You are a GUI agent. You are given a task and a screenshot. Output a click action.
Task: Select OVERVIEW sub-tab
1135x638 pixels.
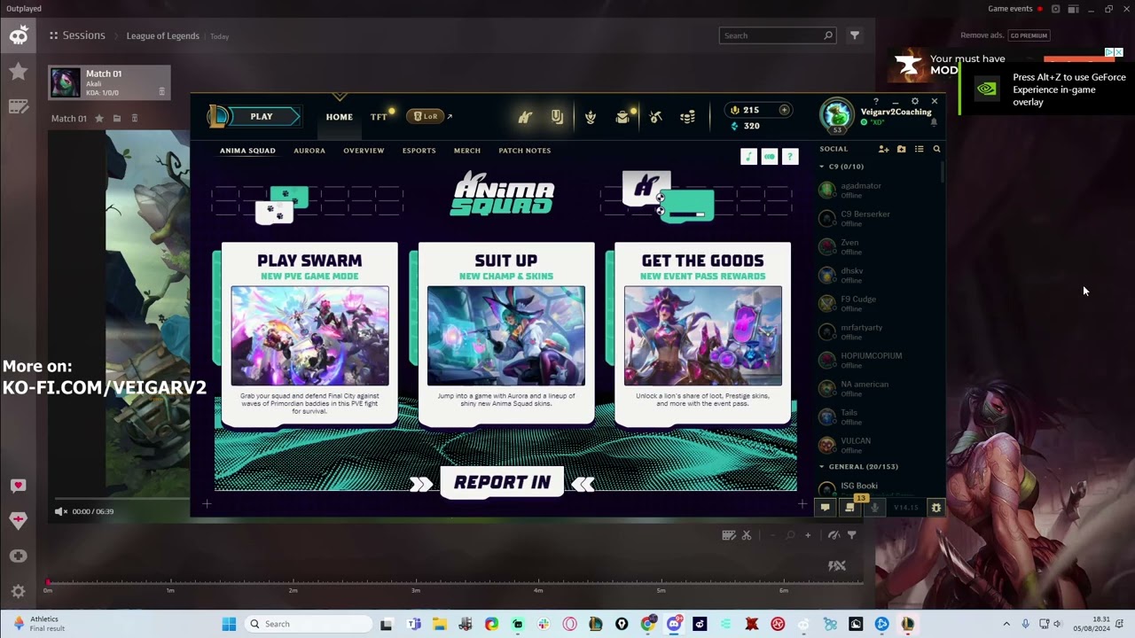[364, 151]
